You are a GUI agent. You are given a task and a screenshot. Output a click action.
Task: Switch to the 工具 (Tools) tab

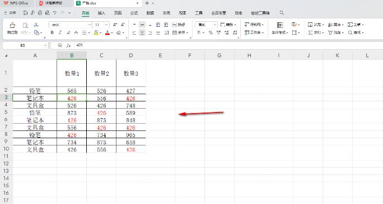[x=199, y=13]
